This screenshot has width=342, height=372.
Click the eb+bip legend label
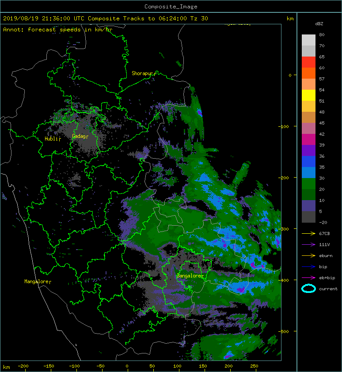327,278
